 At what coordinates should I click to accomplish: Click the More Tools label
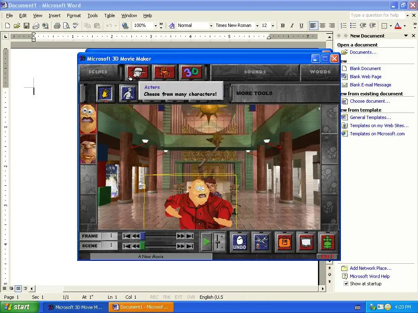(x=254, y=93)
